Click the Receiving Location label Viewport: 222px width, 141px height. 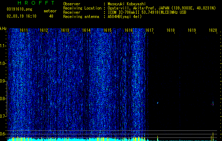[x=82, y=8]
